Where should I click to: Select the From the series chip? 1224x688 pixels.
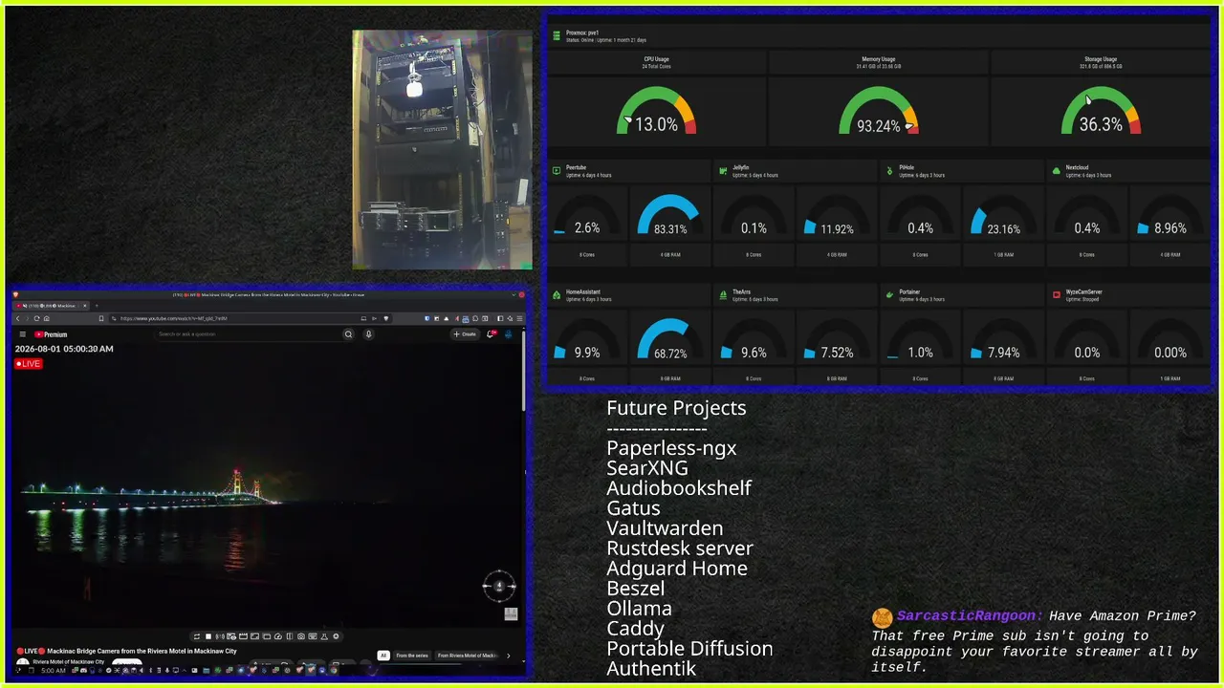[411, 656]
